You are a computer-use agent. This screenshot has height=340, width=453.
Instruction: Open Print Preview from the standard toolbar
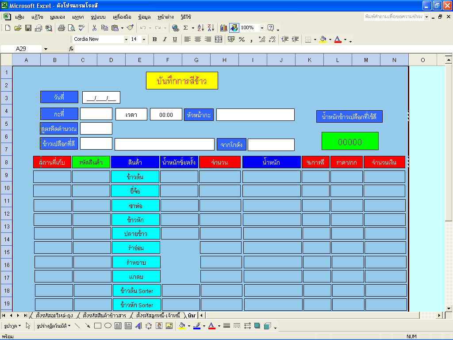[71, 28]
